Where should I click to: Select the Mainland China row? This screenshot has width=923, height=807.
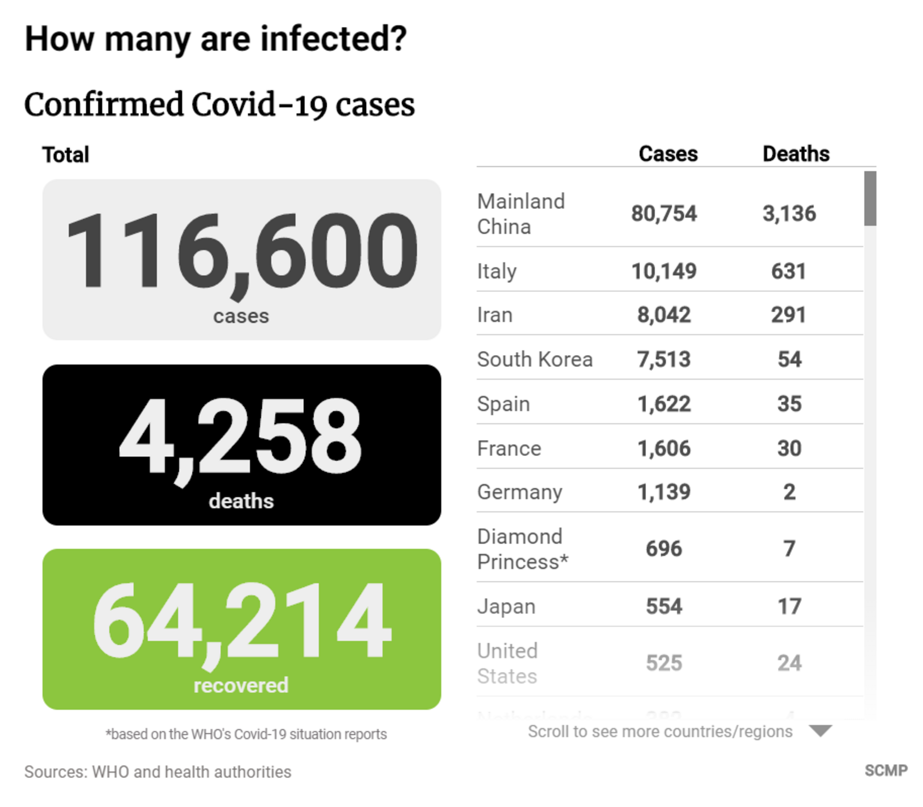(669, 214)
